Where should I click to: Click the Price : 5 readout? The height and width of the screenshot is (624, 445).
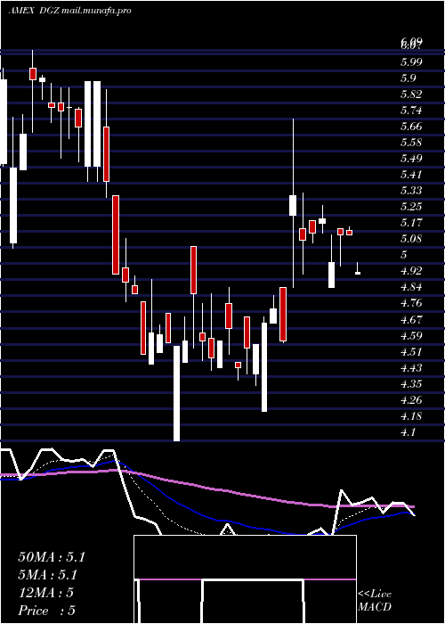coord(47,611)
